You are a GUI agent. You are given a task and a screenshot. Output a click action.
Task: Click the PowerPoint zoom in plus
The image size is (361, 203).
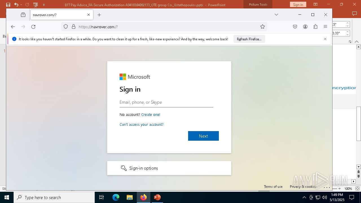point(340,189)
